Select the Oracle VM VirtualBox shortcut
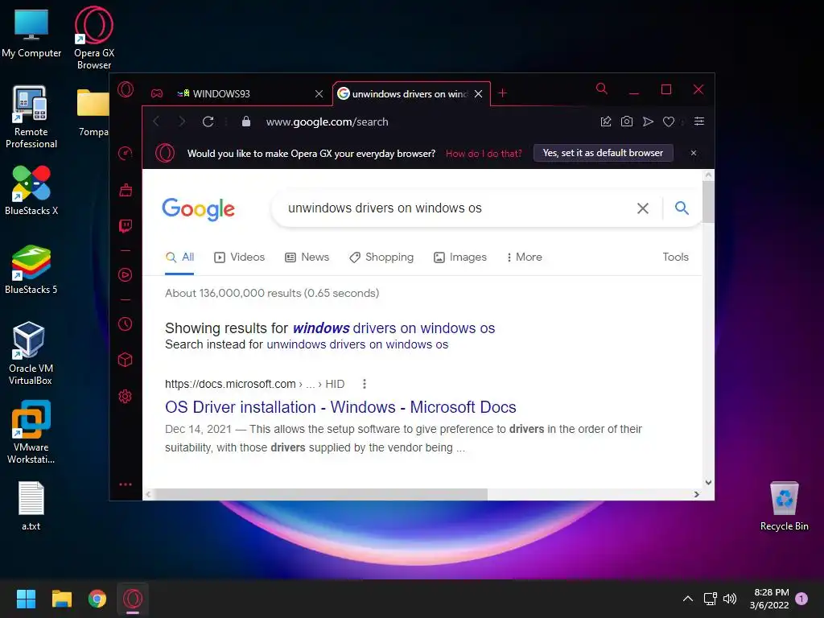This screenshot has width=824, height=618. [31, 353]
